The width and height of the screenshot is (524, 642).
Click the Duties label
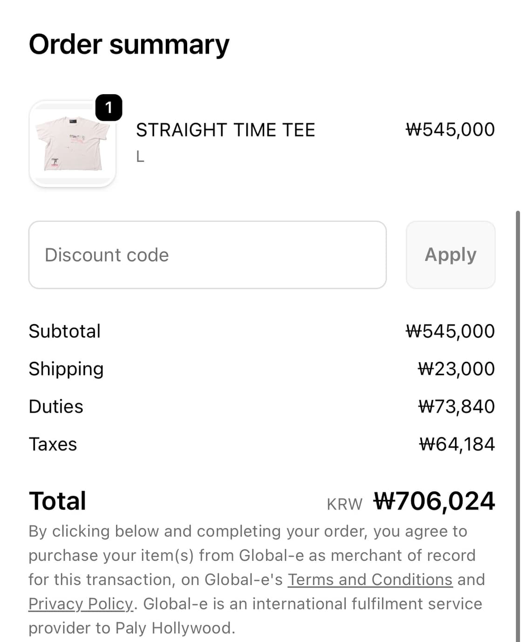click(56, 407)
